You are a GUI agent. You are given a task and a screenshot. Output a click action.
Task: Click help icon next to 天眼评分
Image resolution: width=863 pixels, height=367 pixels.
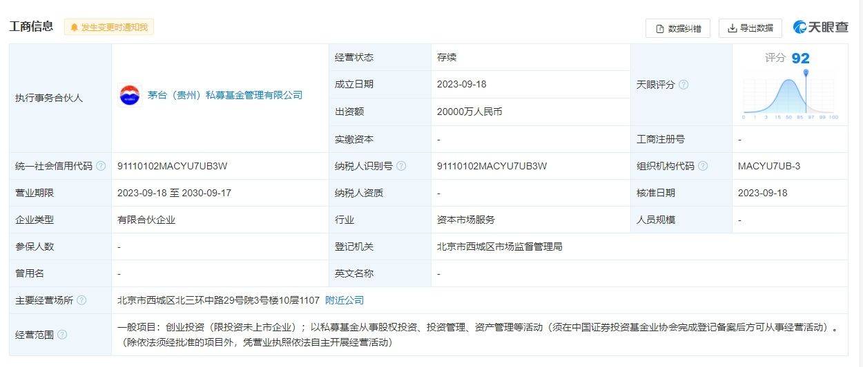683,85
